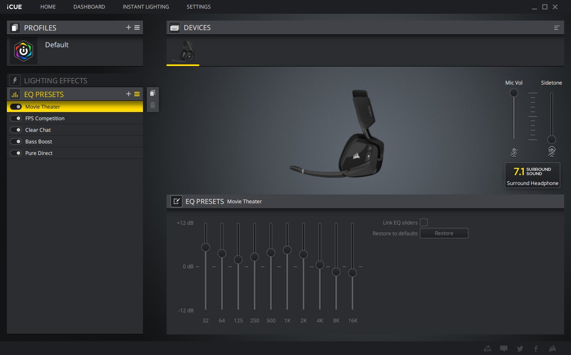Click the Devices keyboard icon
Viewport: 571px width, 355px height.
[175, 28]
